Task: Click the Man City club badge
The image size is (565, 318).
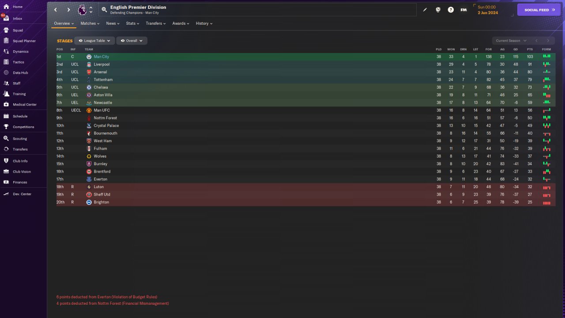Action: [x=89, y=57]
